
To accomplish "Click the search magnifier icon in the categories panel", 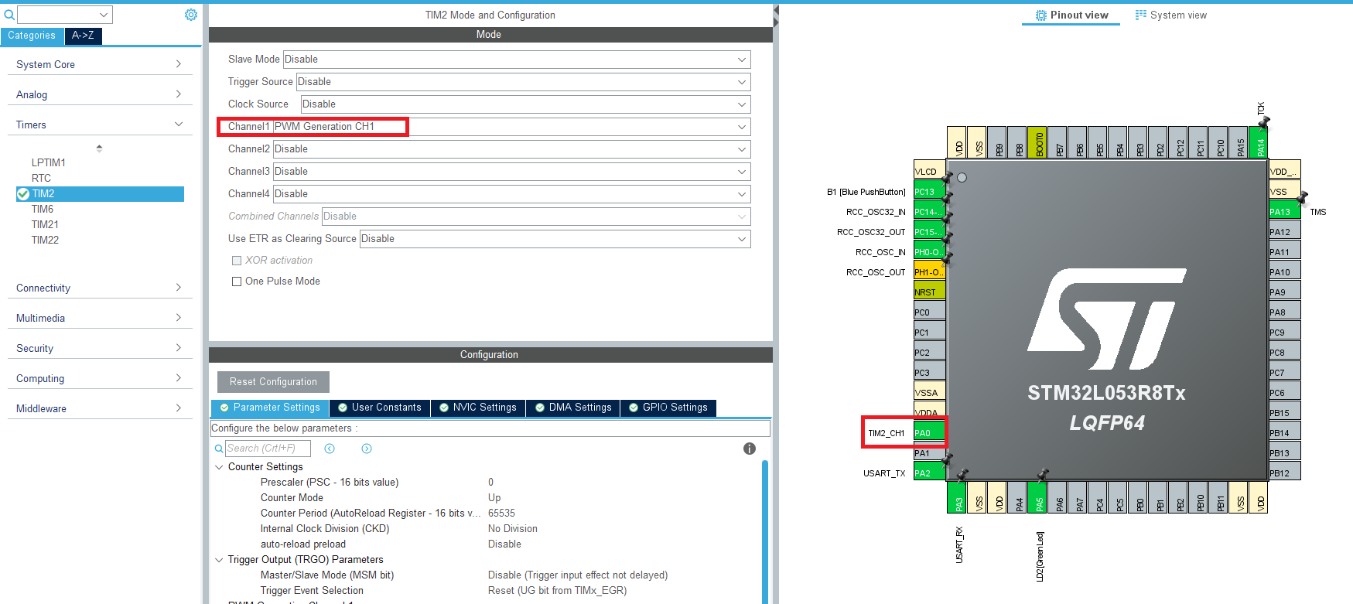I will (x=9, y=15).
